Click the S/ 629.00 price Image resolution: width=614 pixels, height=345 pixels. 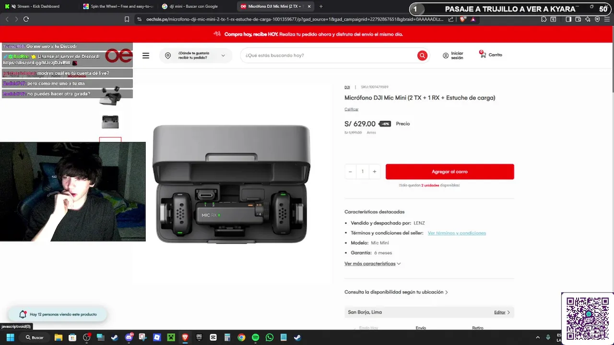(x=360, y=124)
